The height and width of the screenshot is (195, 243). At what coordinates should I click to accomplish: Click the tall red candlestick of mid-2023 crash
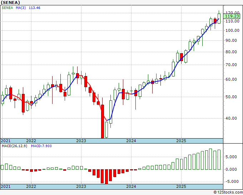(x=103, y=121)
